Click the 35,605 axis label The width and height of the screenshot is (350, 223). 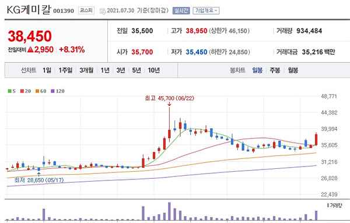pyautogui.click(x=329, y=145)
